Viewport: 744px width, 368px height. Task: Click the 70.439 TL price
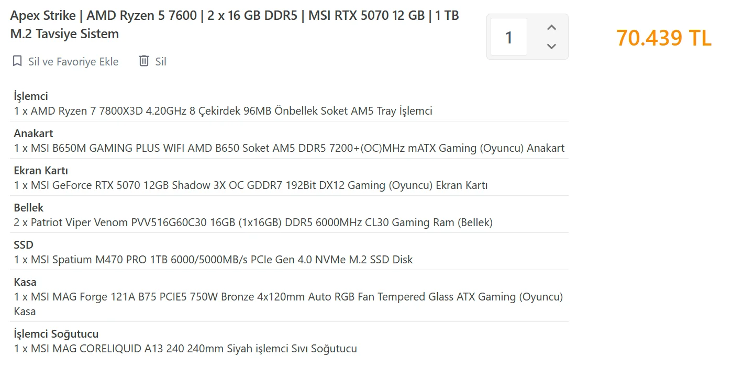click(x=663, y=38)
